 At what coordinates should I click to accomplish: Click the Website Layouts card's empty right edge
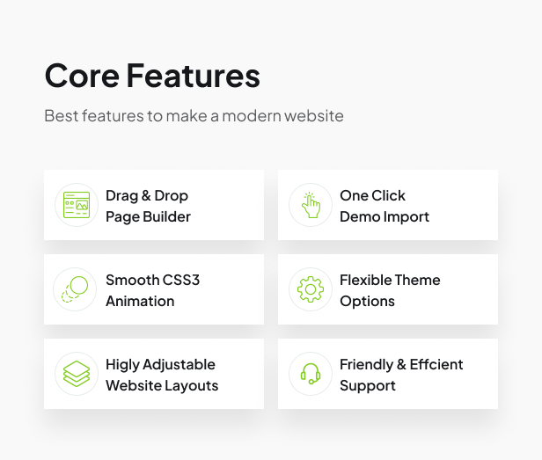coord(245,375)
